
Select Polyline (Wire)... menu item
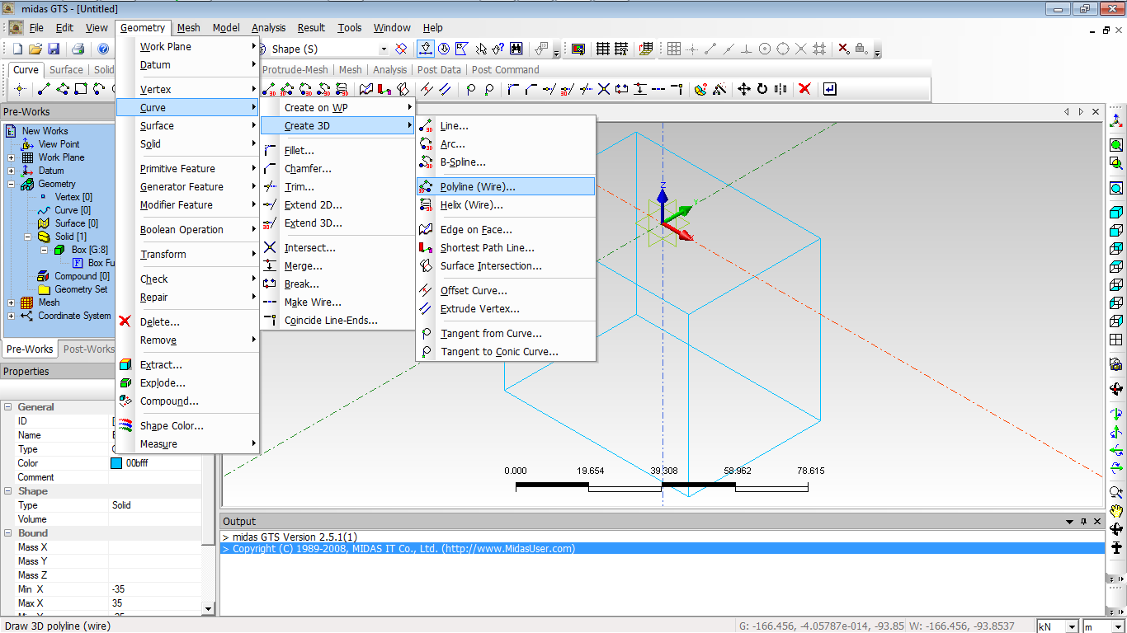coord(506,187)
